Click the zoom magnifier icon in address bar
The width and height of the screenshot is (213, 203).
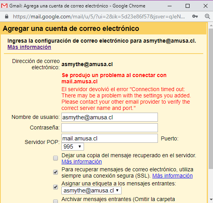coord(207,16)
